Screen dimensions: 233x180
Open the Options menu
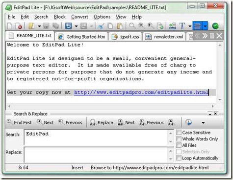102,17
